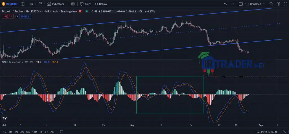Expand the Unnamed layout dropdown
Viewport: 289px width, 134px height.
264,4
